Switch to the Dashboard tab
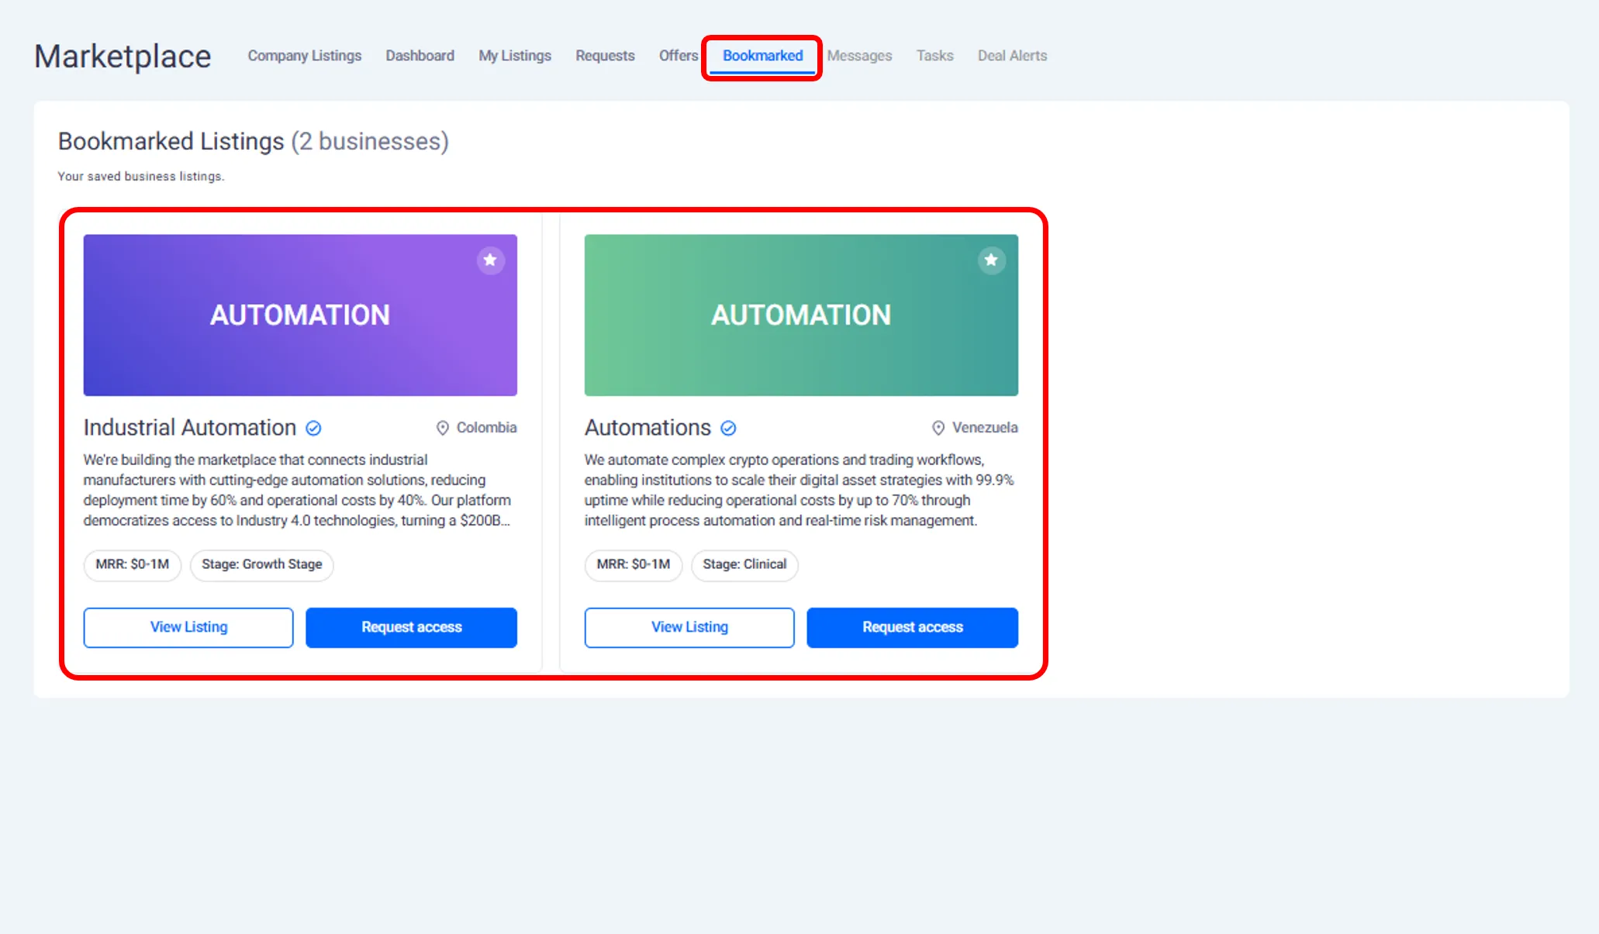1599x934 pixels. [x=420, y=56]
